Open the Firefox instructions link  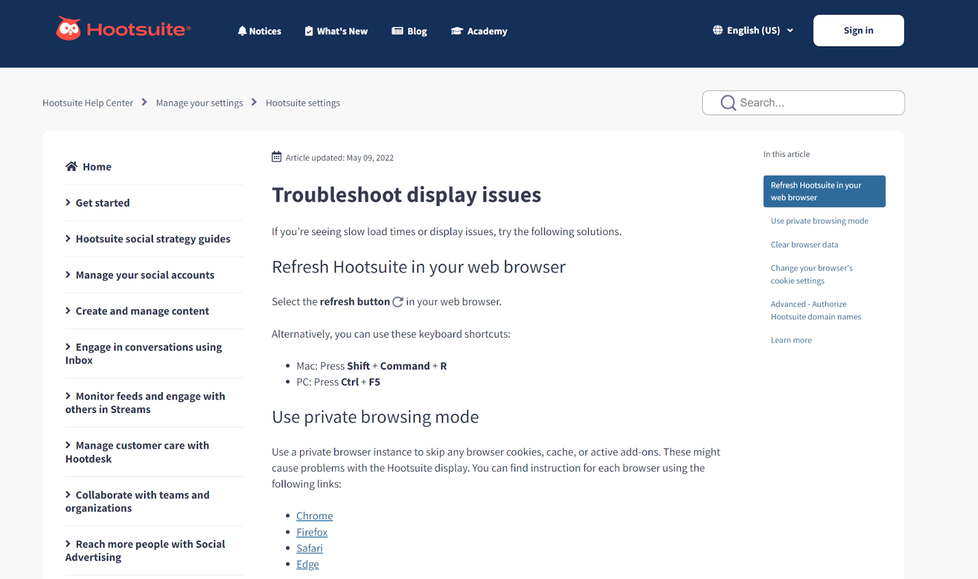coord(312,532)
